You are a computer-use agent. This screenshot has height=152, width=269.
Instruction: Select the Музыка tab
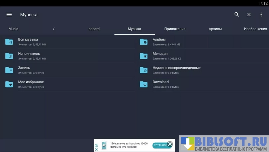[x=134, y=29]
